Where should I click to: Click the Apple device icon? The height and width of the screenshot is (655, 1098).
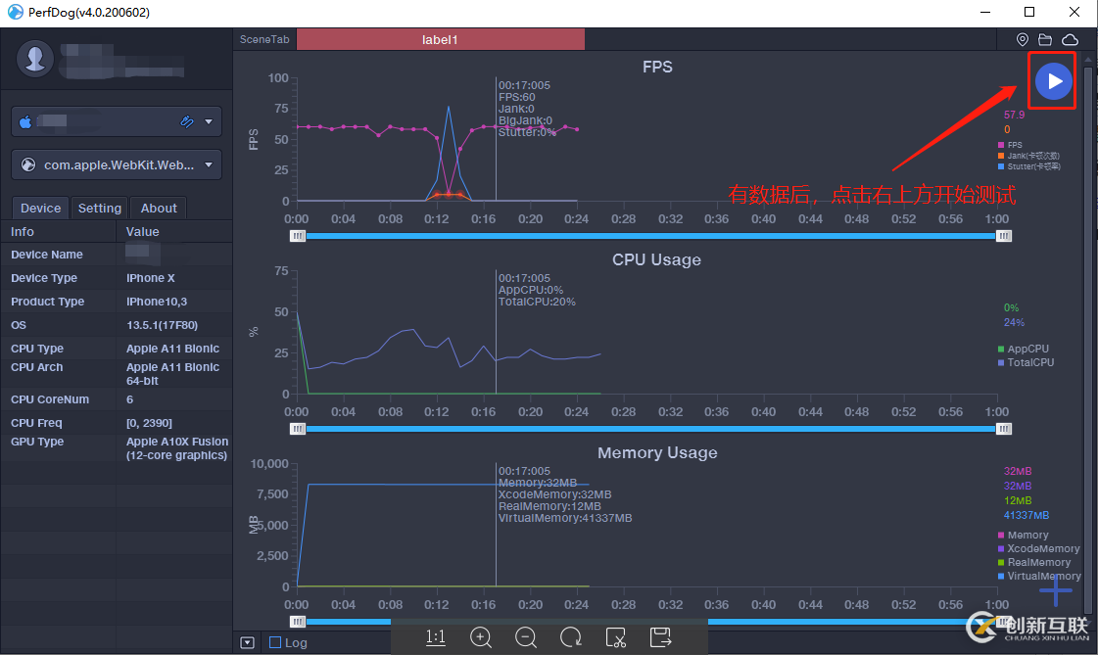tap(25, 121)
